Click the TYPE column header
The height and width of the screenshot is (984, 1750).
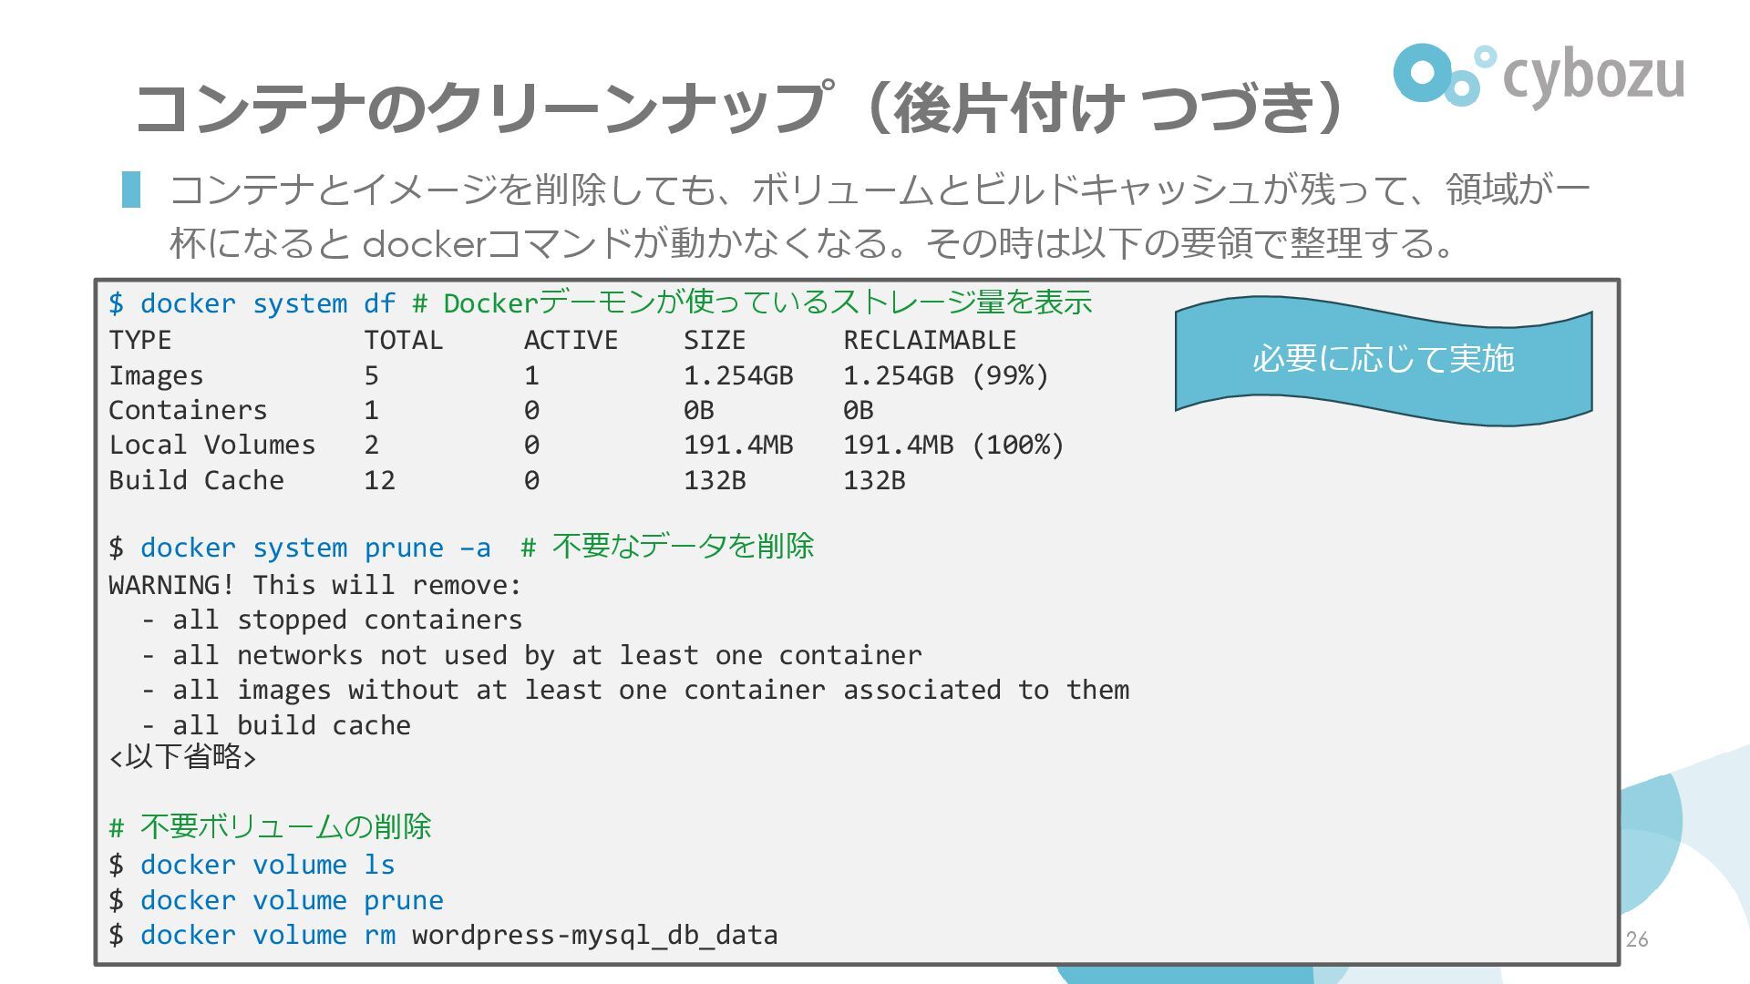[139, 340]
